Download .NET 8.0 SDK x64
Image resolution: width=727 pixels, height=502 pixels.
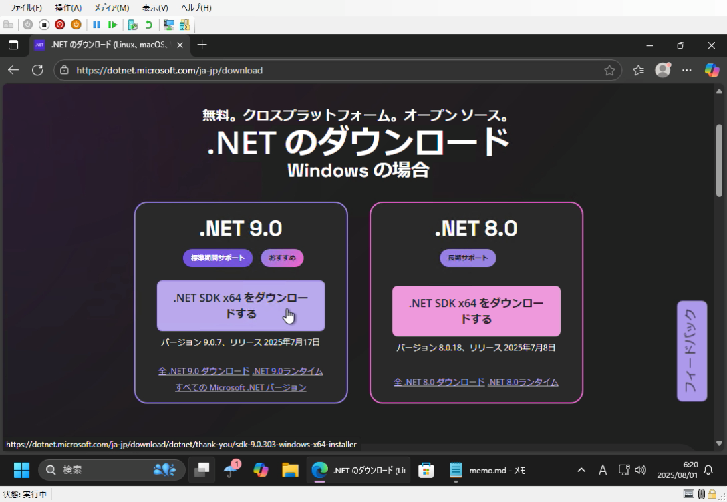[x=476, y=311]
